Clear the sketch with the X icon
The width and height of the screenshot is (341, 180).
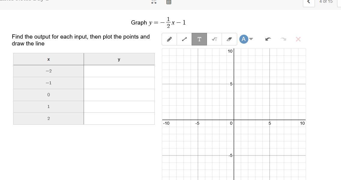[x=298, y=39]
